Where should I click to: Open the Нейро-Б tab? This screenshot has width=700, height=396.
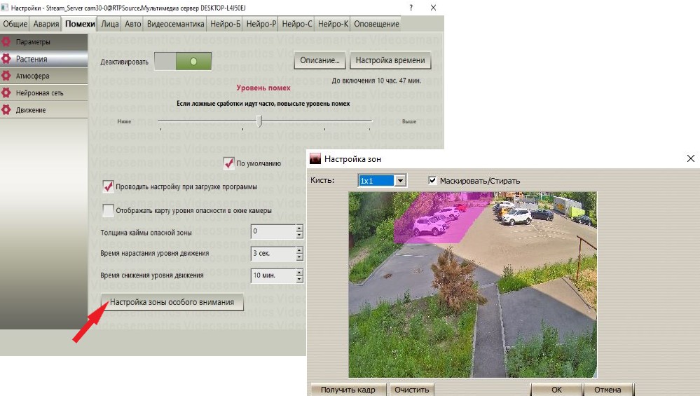pos(225,24)
